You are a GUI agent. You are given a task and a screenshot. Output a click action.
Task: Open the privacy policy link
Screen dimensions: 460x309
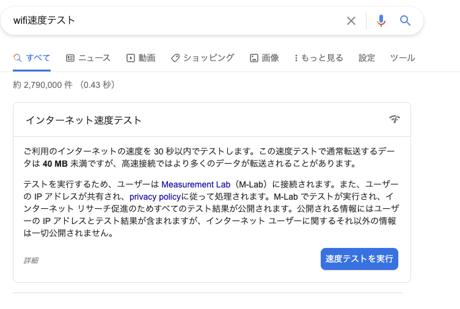coord(155,197)
